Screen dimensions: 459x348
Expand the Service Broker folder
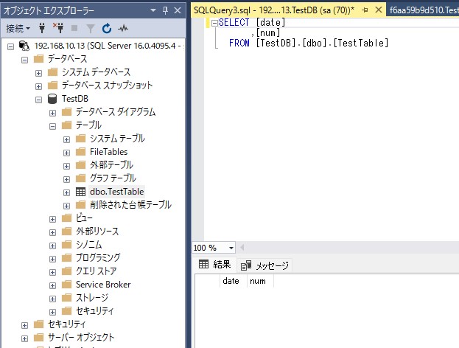point(53,285)
